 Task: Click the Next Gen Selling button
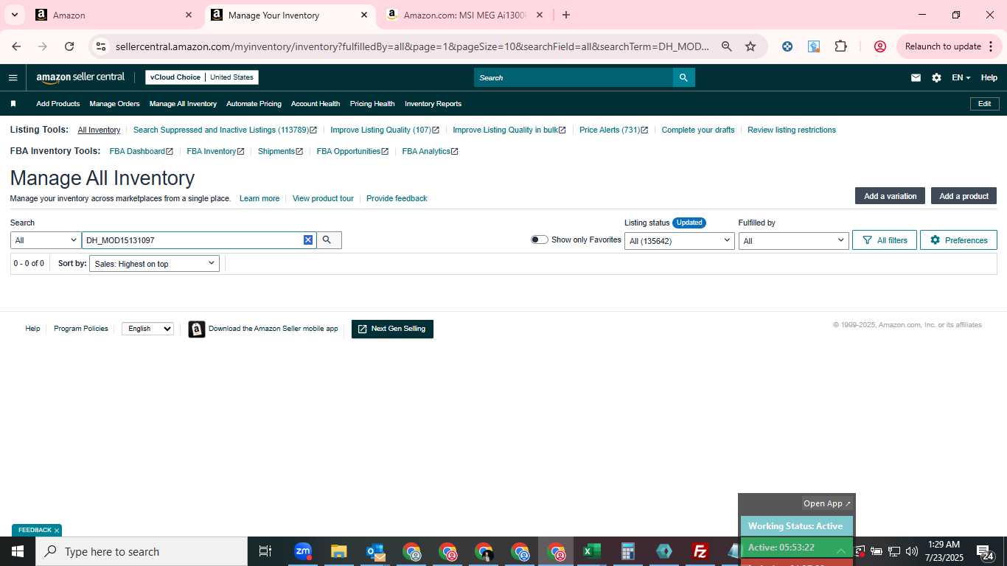point(392,329)
